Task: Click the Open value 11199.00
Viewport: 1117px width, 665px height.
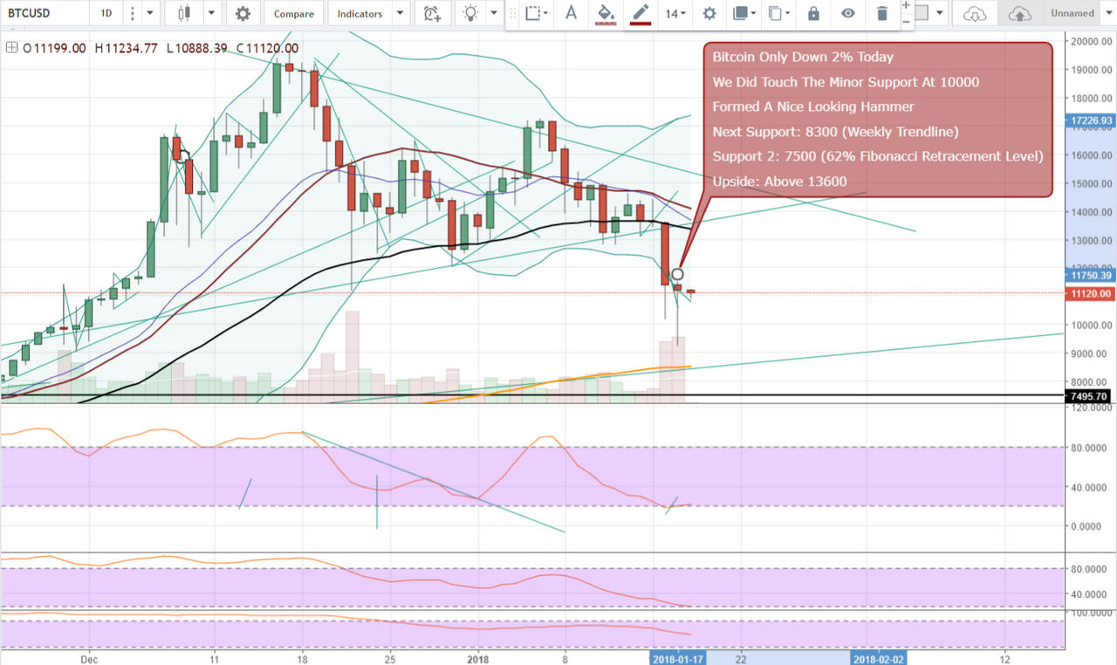Action: point(59,49)
